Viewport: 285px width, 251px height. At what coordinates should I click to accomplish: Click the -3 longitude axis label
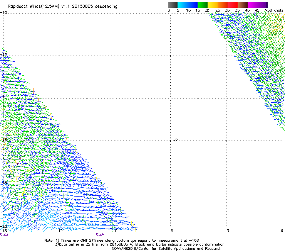coord(226,231)
